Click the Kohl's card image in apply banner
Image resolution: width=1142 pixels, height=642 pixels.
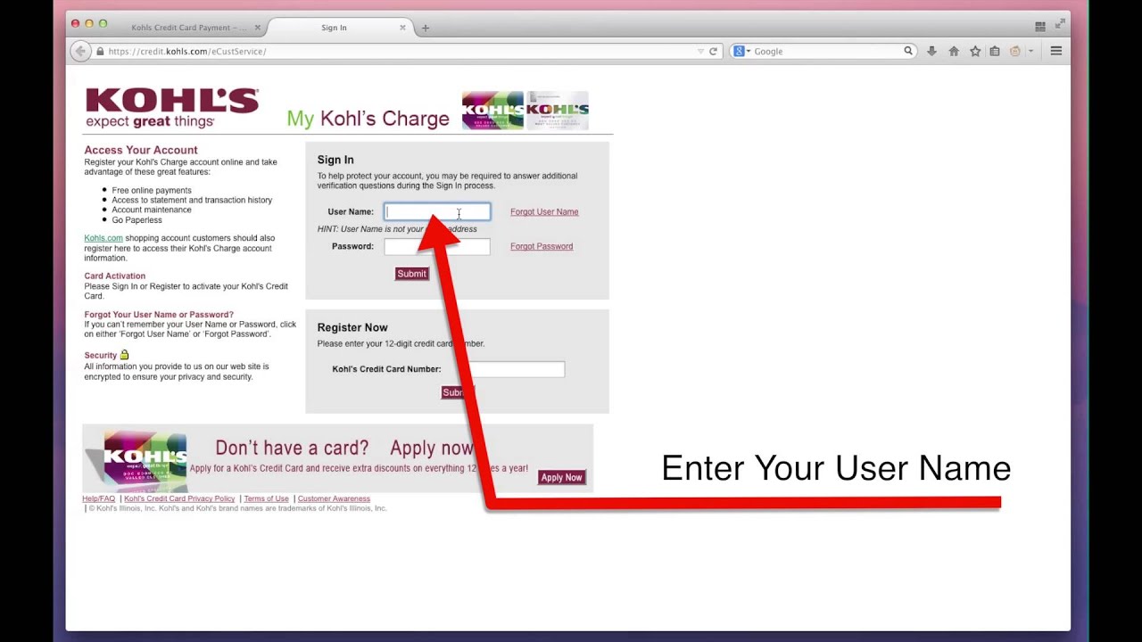143,457
